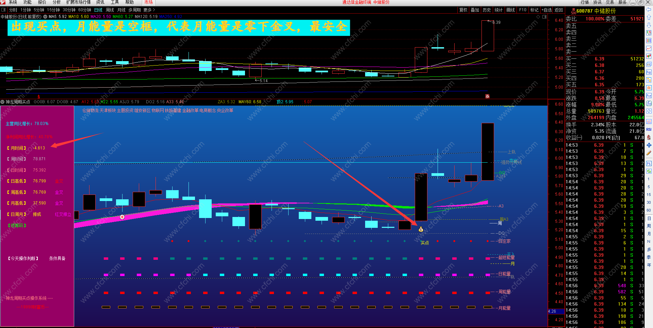Viewport: 653px width, 328px height.
Task: Click the F10 info icon in right sidebar
Action: [649, 72]
